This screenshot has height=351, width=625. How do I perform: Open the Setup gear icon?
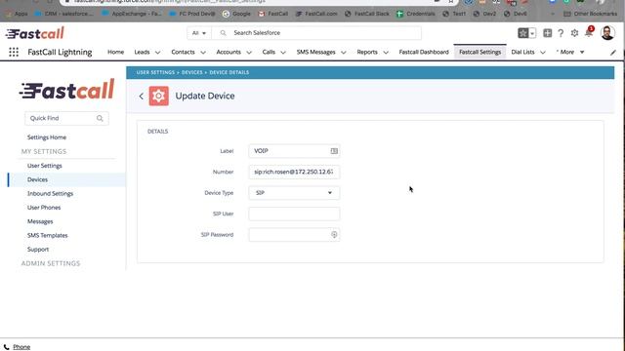[x=574, y=33]
